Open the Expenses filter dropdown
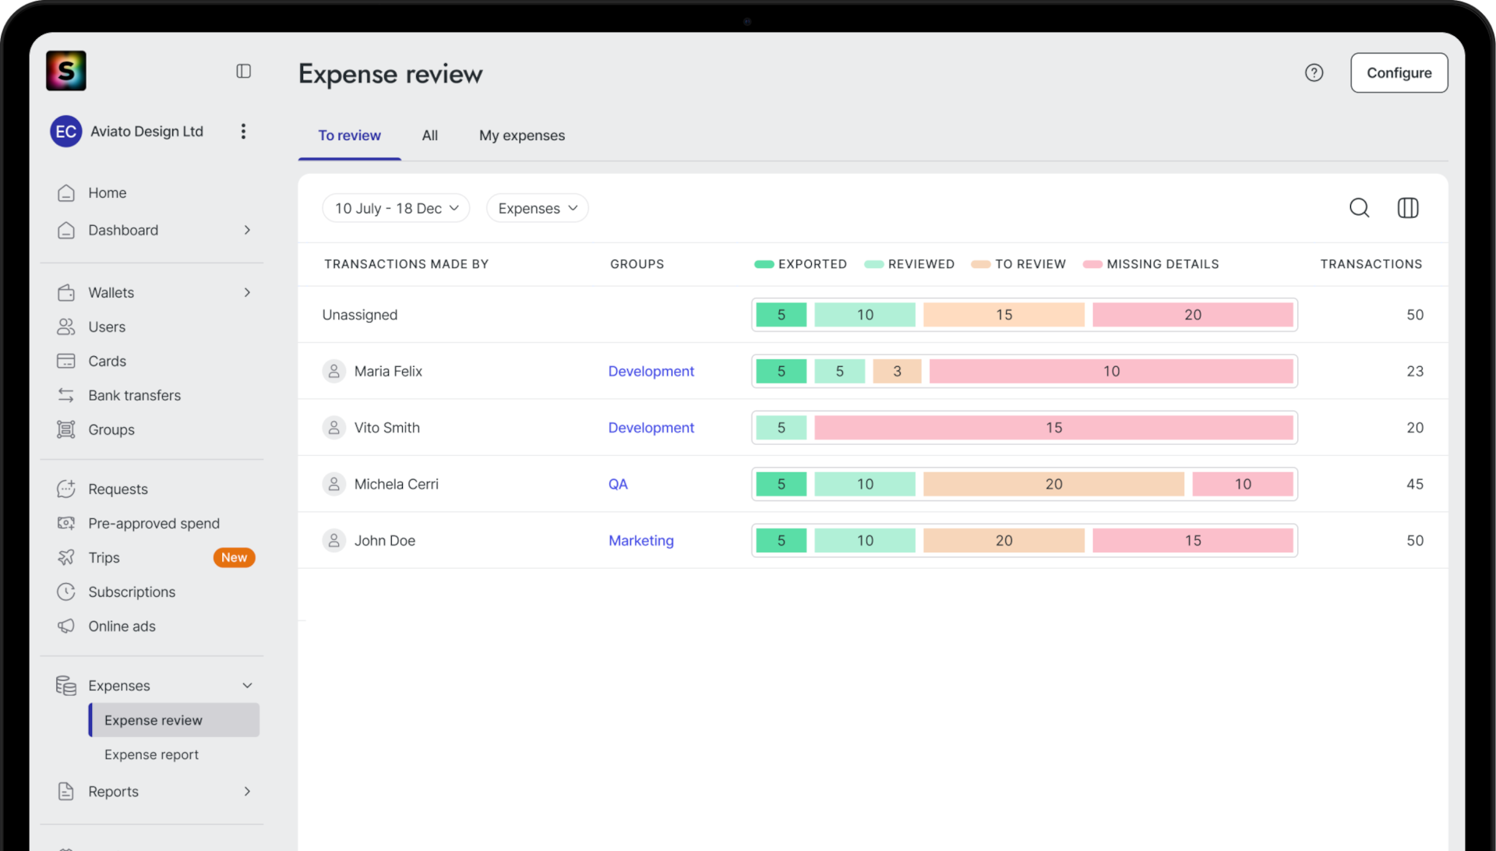Image resolution: width=1496 pixels, height=851 pixels. pyautogui.click(x=538, y=208)
